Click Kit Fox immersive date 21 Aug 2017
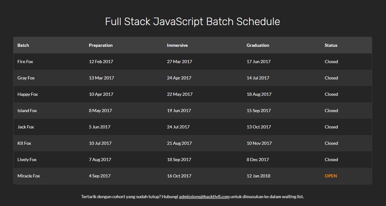386x206 pixels. (x=179, y=143)
